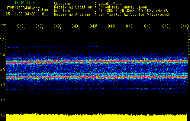Click the 0.7 frequency axis label
Viewport: 190px width, 121px height.
pyautogui.click(x=3, y=100)
